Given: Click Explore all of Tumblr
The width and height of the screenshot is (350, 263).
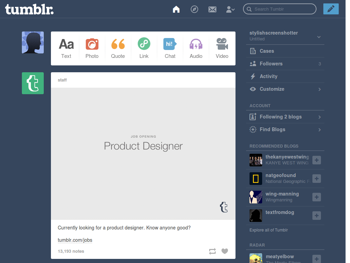Looking at the screenshot, I should (x=269, y=230).
